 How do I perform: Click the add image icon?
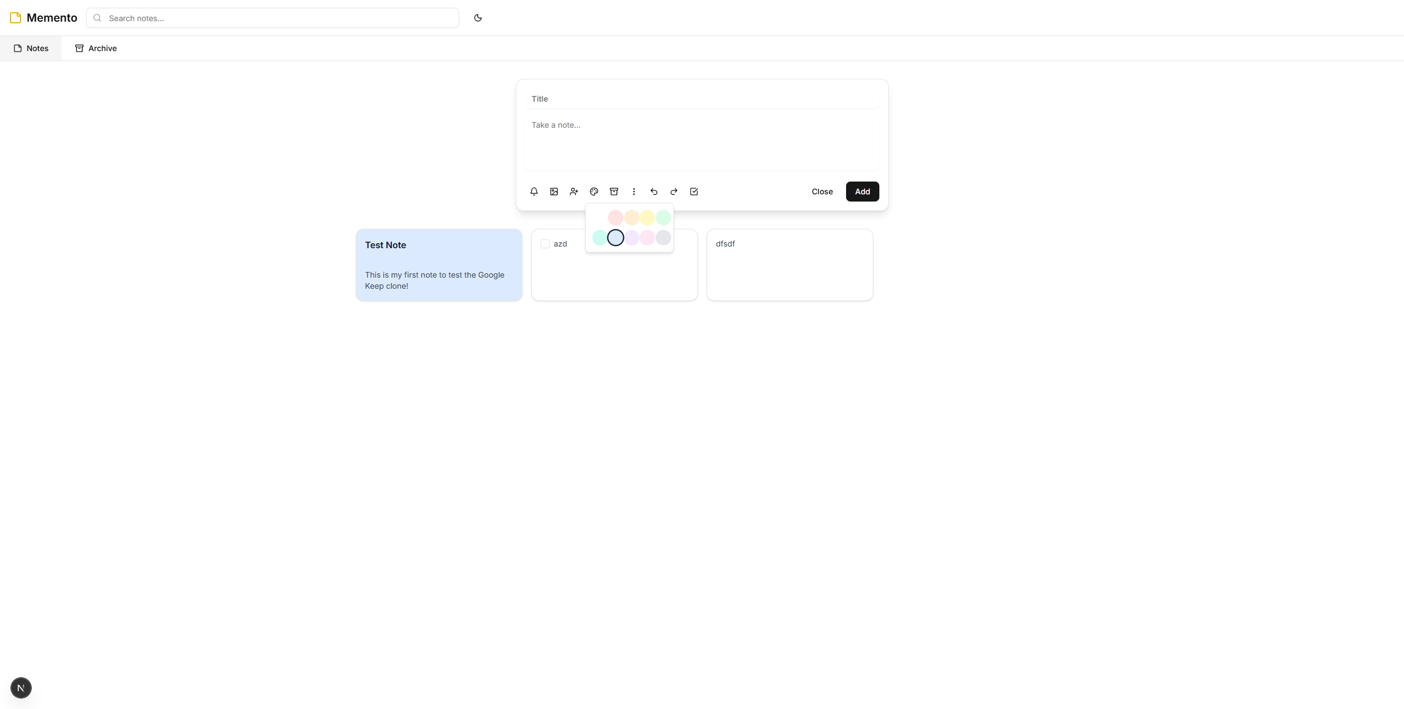(x=553, y=192)
